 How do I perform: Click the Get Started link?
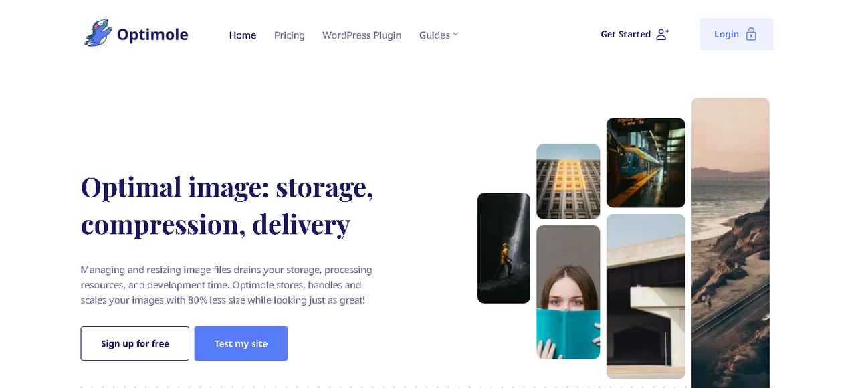point(635,34)
